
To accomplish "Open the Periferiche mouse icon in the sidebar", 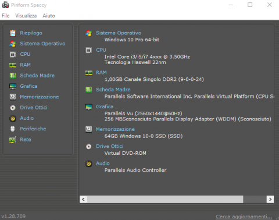I will 13,129.
